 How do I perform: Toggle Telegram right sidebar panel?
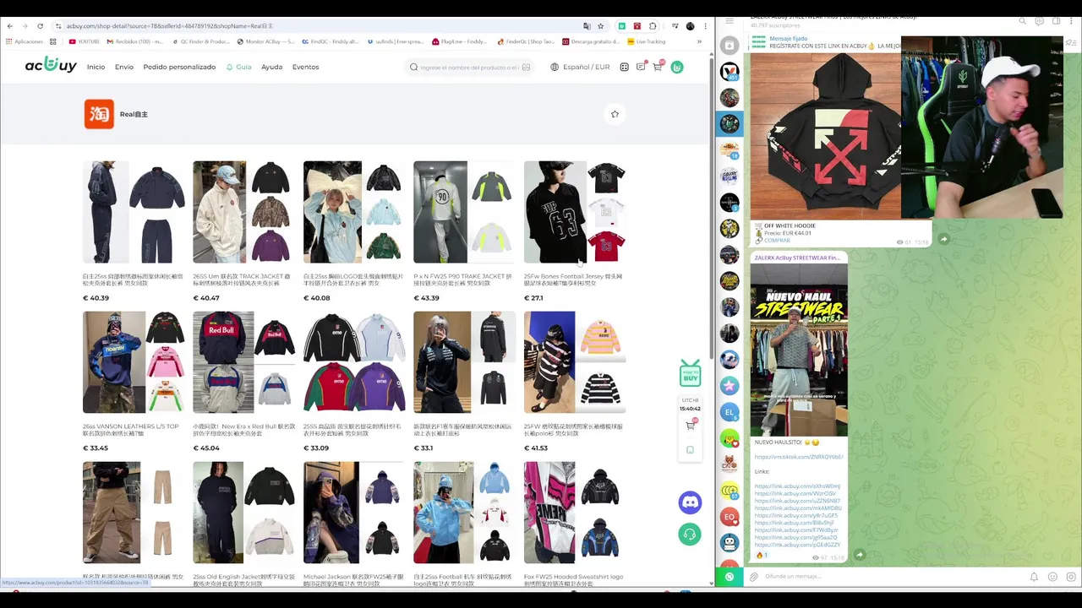(x=1056, y=21)
